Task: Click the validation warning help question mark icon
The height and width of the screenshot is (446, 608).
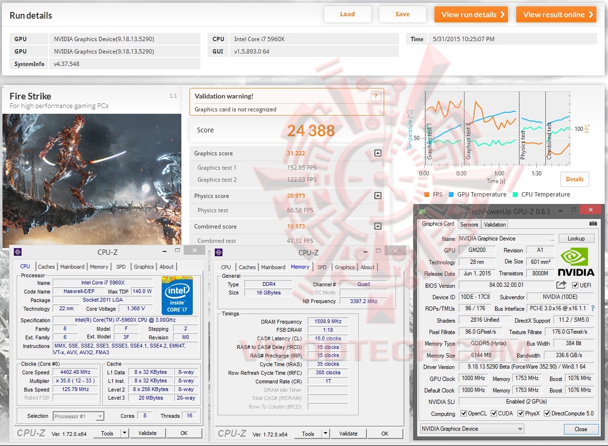Action: click(376, 96)
